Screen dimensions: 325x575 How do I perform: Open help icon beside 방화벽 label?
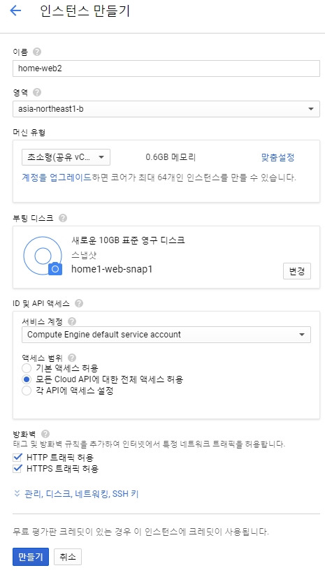(45, 434)
